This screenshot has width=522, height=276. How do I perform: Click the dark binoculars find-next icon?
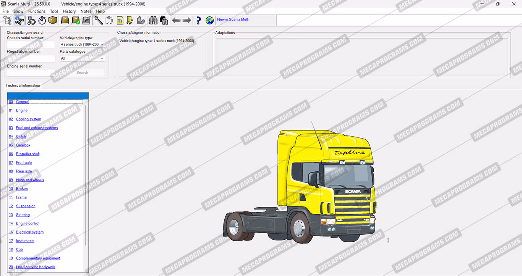(164, 20)
